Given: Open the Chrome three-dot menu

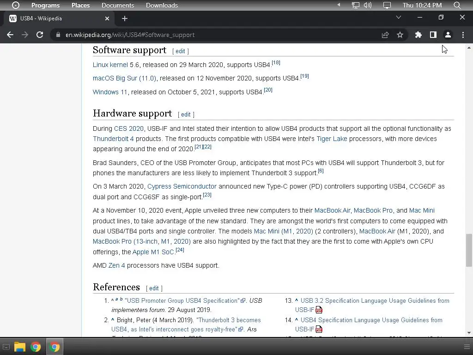Looking at the screenshot, I should (463, 35).
